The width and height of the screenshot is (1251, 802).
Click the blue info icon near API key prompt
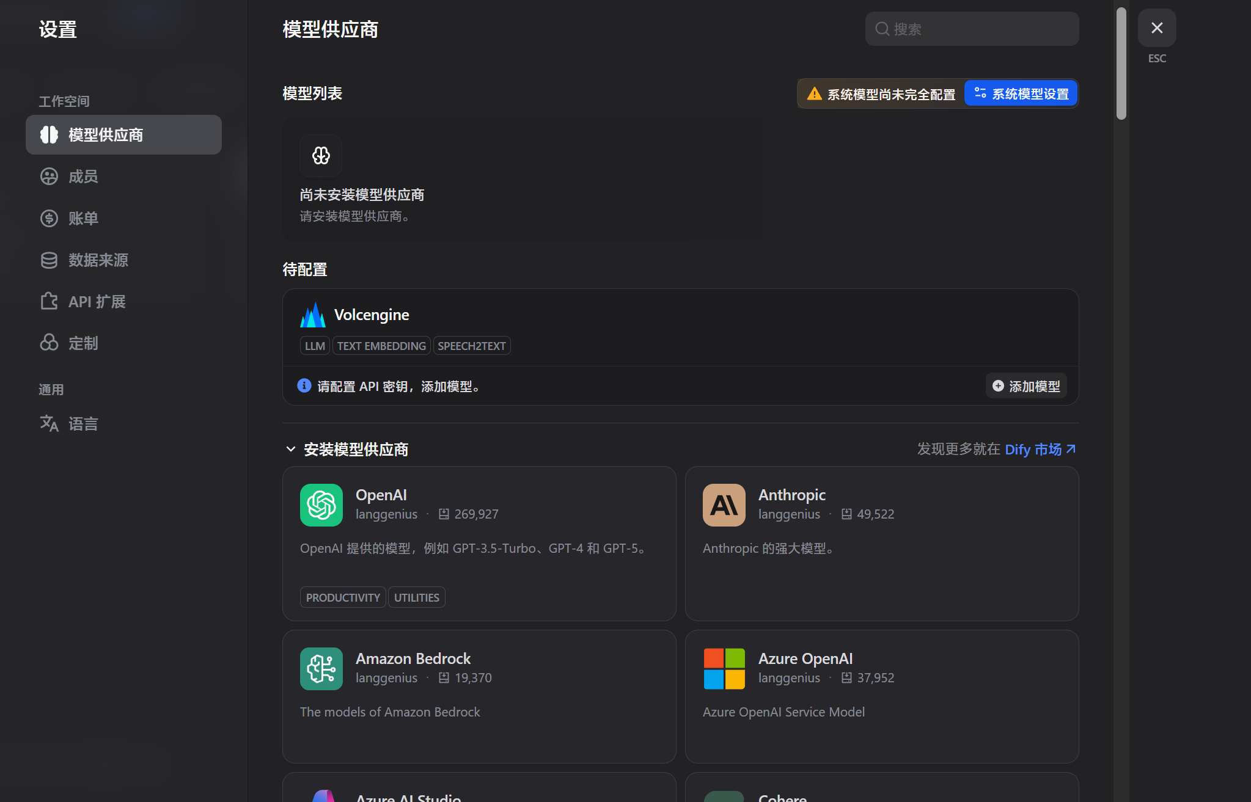tap(304, 385)
